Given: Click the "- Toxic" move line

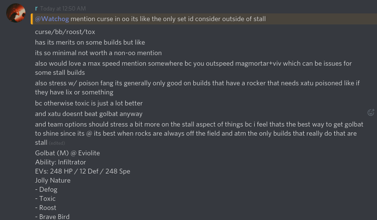Looking at the screenshot, I should point(46,198).
